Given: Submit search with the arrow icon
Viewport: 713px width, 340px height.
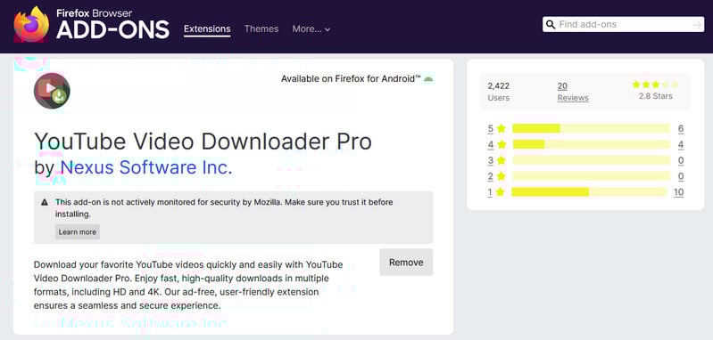Looking at the screenshot, I should [697, 25].
